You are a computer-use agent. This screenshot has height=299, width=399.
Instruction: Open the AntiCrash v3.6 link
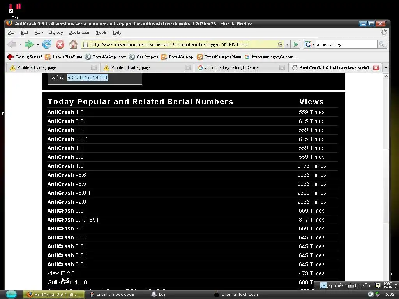click(67, 175)
